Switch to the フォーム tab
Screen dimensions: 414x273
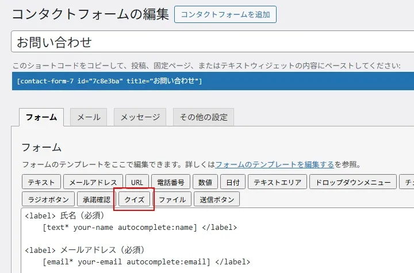(x=41, y=117)
